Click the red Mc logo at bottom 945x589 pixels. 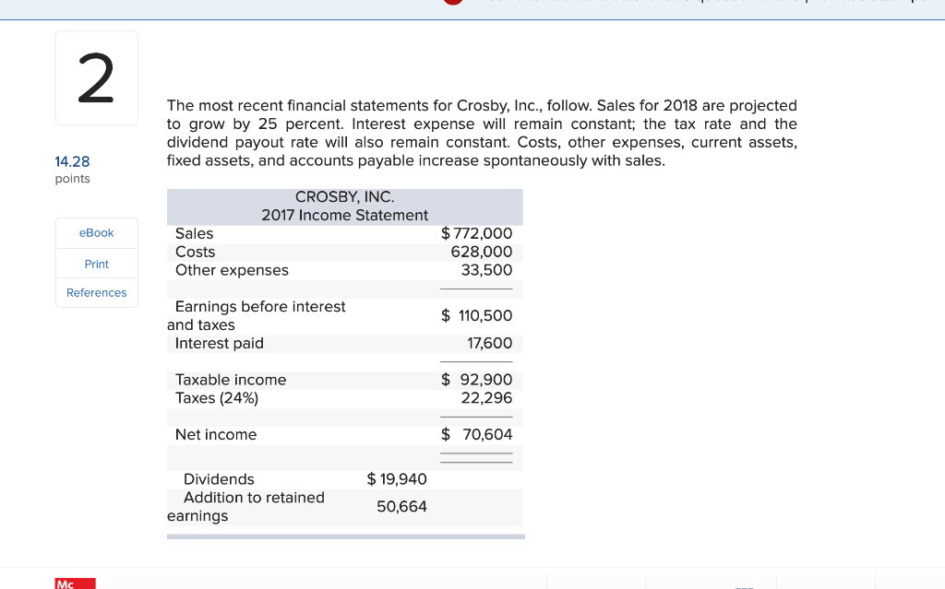76,583
